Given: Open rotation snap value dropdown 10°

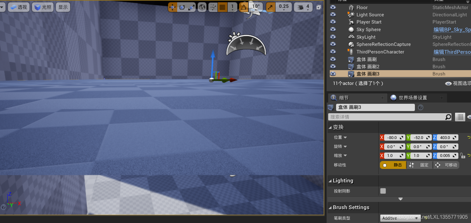Looking at the screenshot, I should [x=256, y=7].
